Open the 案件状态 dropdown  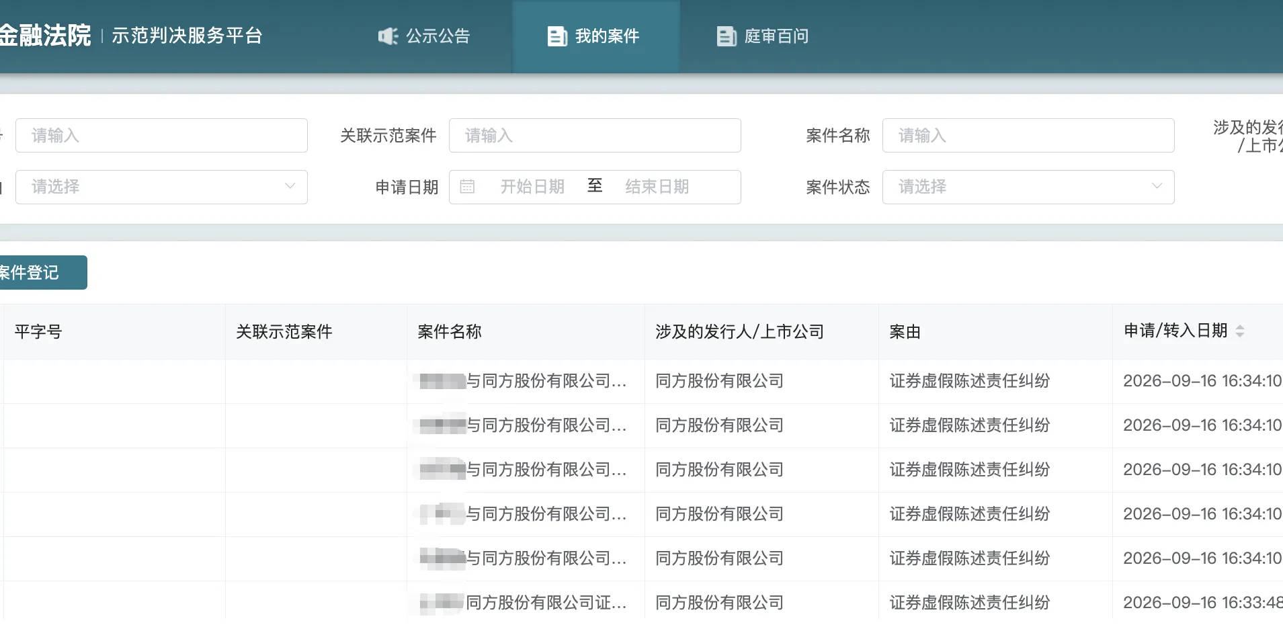click(x=1028, y=187)
